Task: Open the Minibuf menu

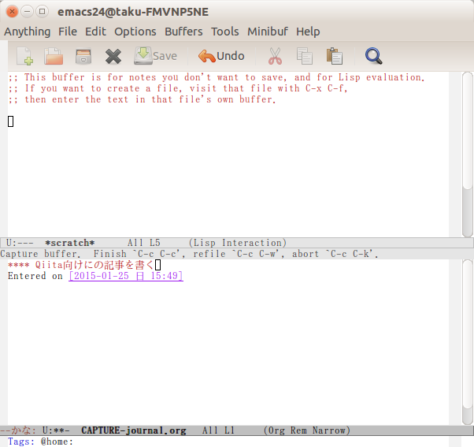Action: [268, 32]
